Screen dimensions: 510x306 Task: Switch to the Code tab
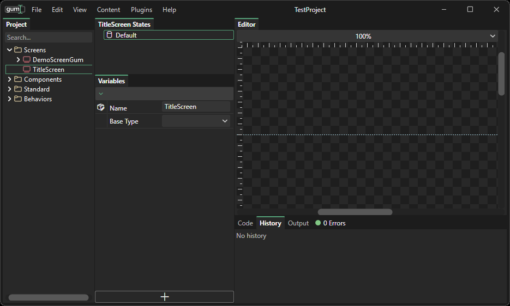245,223
